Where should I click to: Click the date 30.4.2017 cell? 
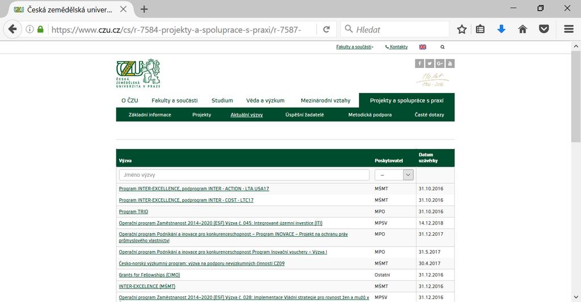(430, 263)
